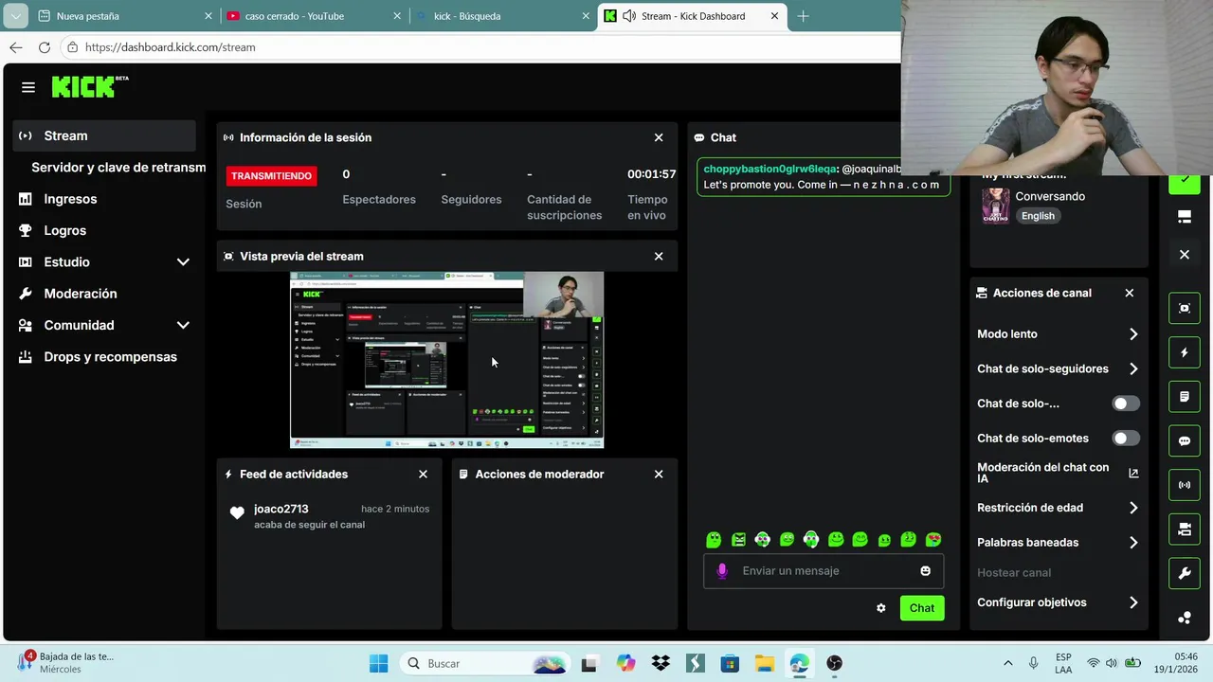
Task: Click the English tag under Conversando
Action: [x=1038, y=216]
